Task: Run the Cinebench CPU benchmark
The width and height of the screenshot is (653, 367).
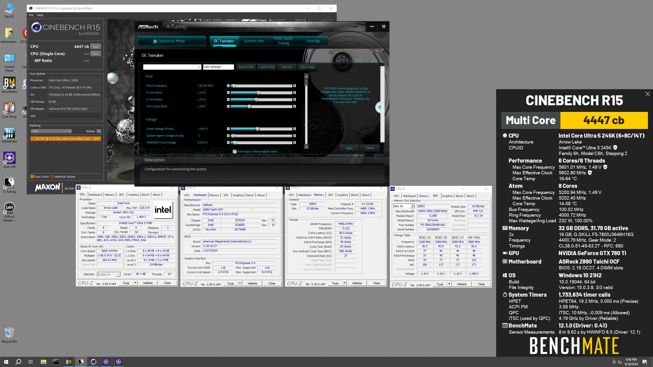Action: point(96,47)
